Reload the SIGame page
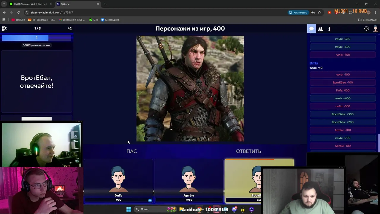Screen dimensions: 380x214 point(18,12)
